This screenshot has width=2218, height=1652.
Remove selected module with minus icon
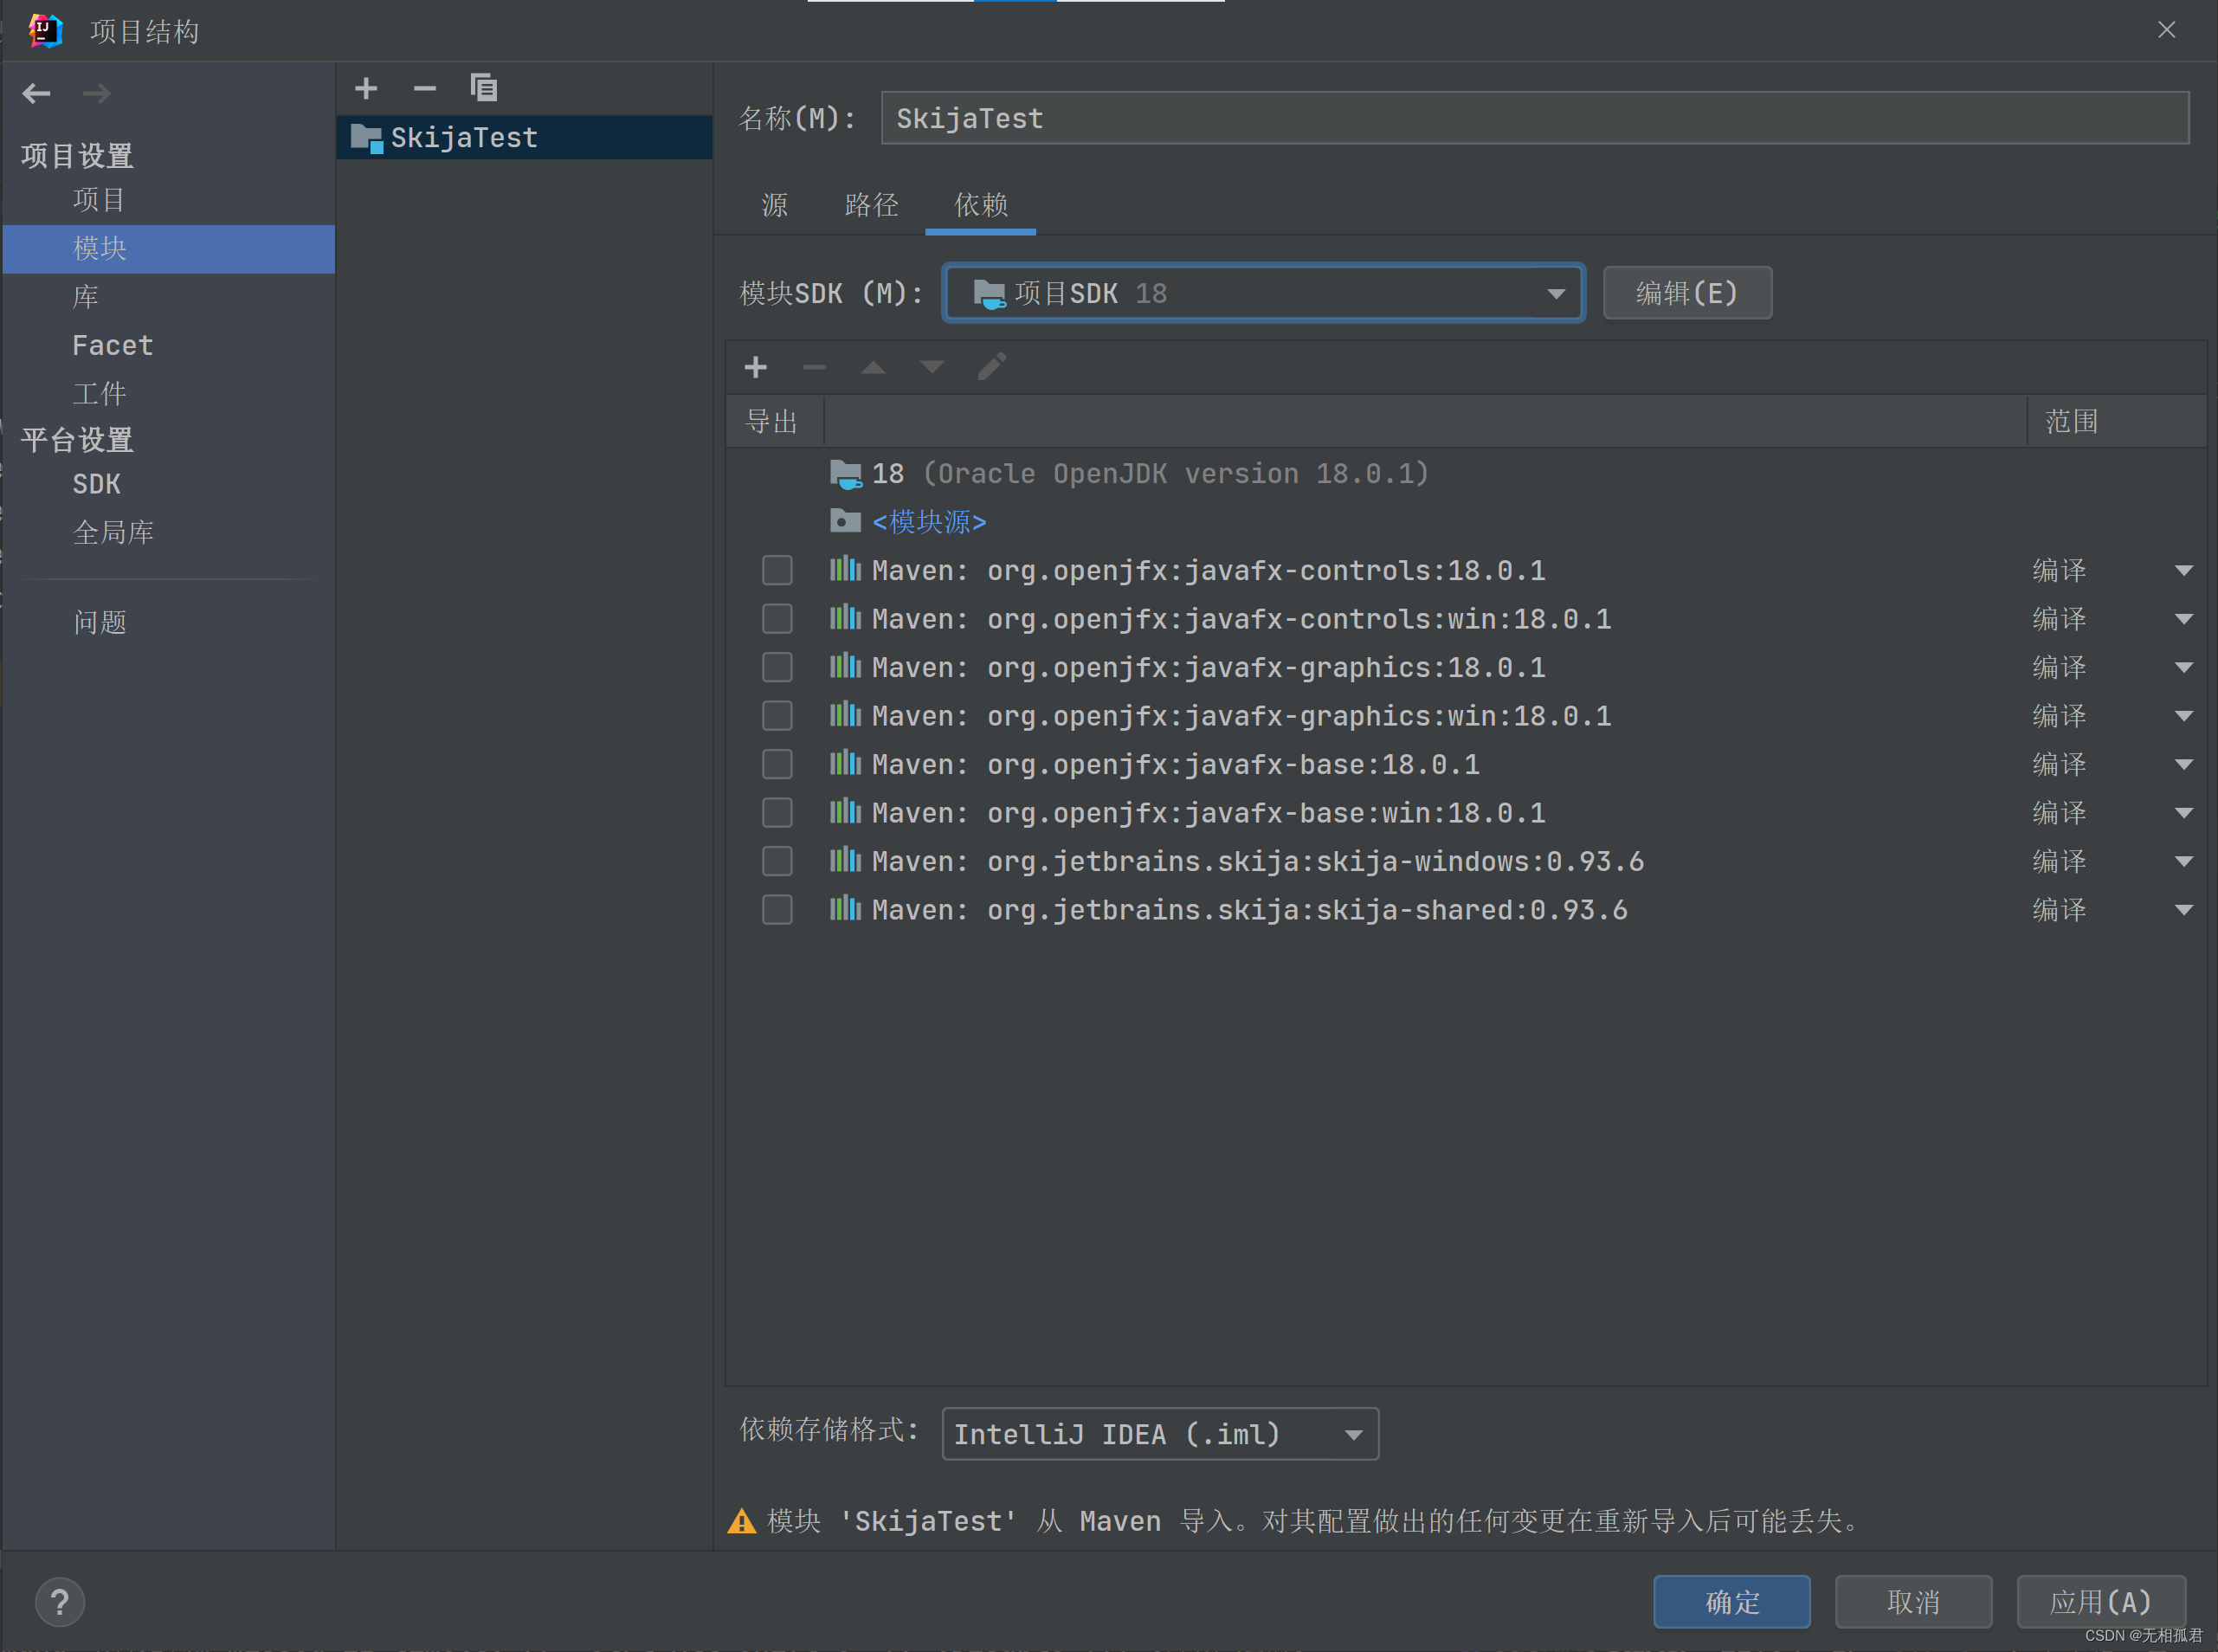[424, 88]
